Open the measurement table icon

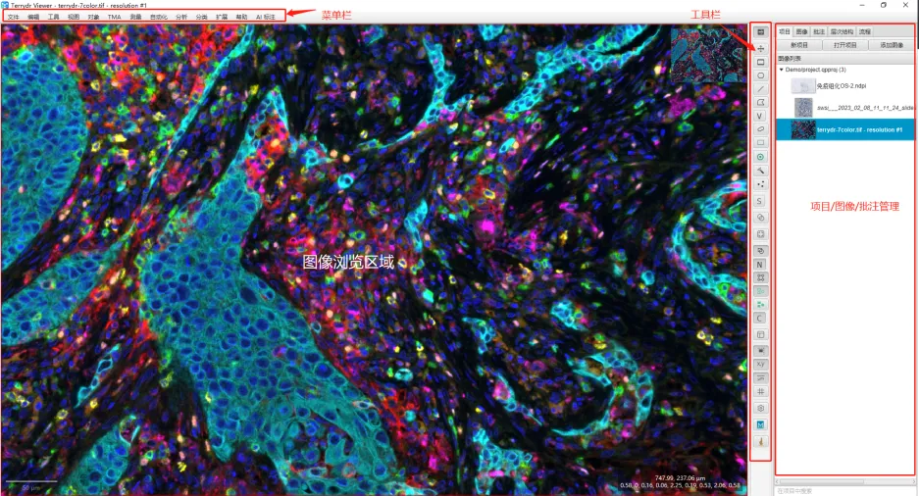[x=761, y=334]
